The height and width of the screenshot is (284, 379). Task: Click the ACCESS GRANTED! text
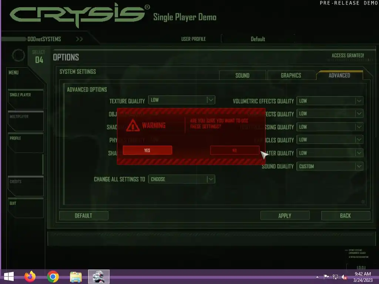(348, 55)
